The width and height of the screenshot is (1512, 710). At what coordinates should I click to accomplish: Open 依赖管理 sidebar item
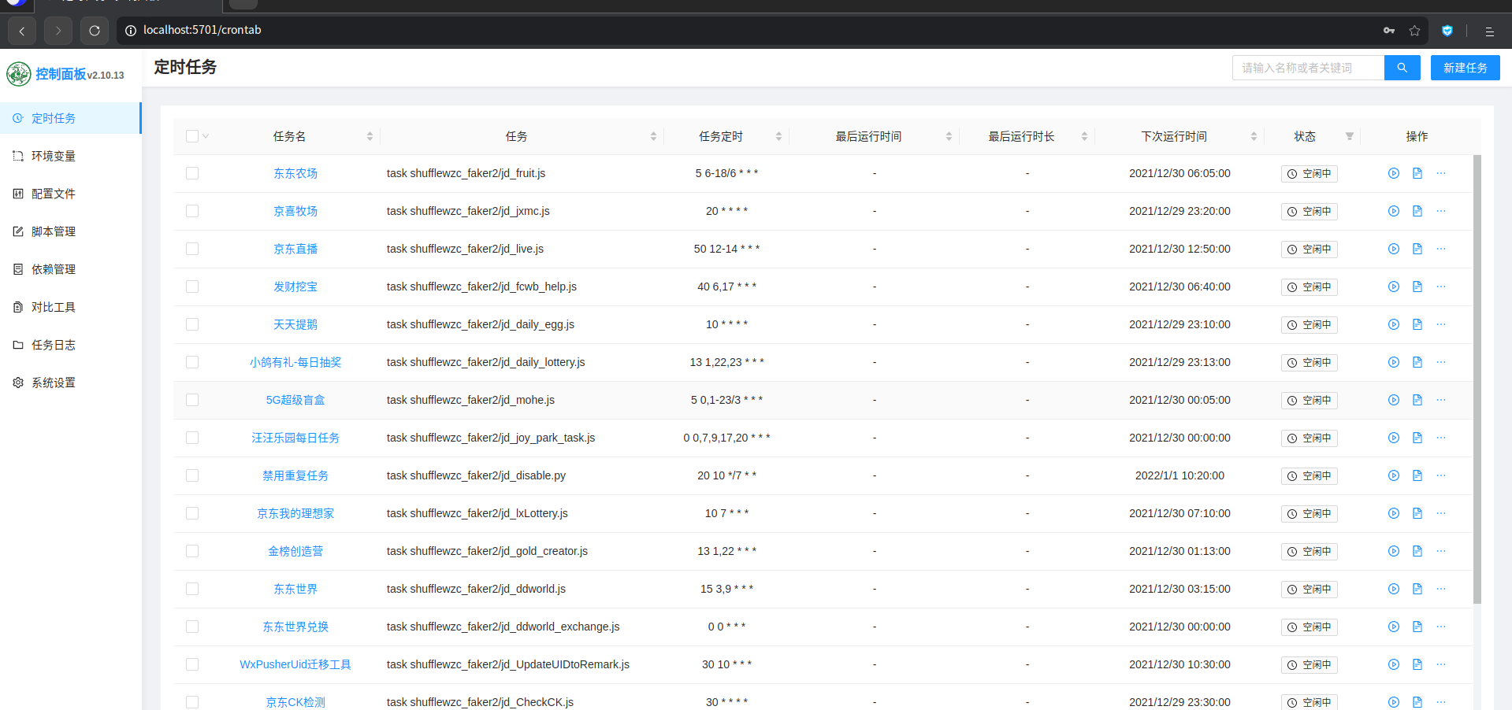point(70,269)
